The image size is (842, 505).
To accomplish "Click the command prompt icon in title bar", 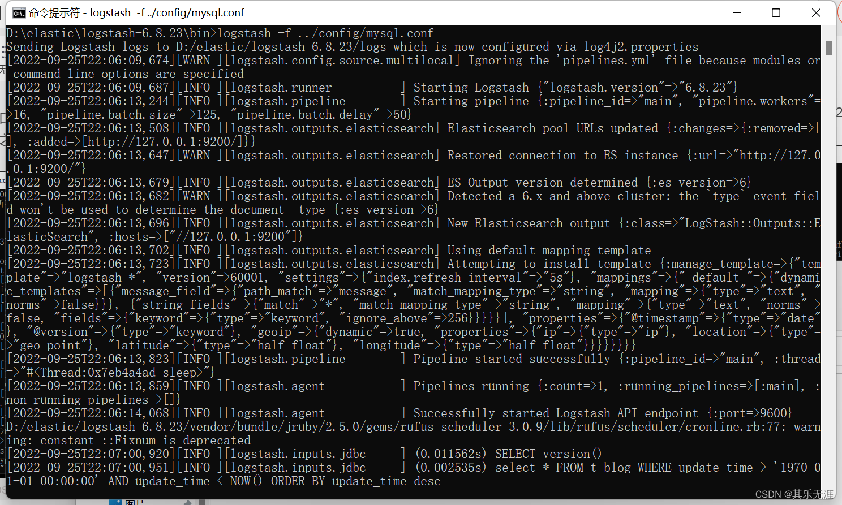I will (x=19, y=13).
